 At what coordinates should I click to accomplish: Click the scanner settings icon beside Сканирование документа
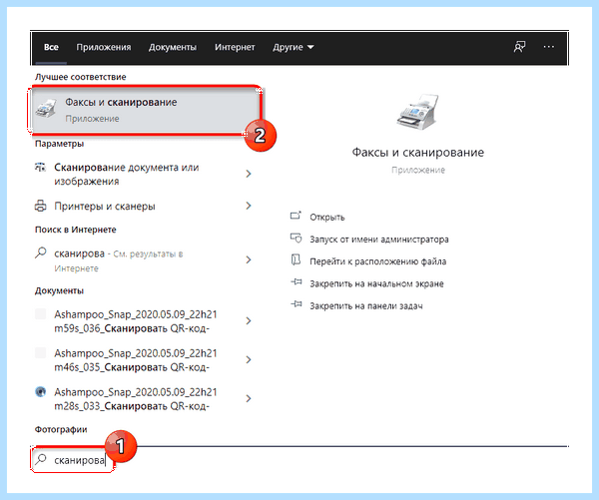pos(41,168)
